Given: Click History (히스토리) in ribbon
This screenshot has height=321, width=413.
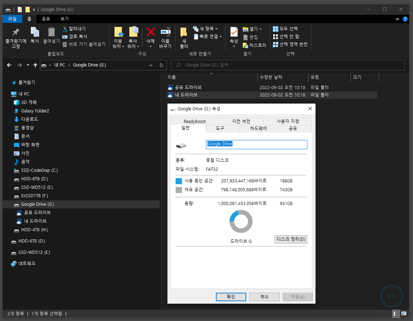Looking at the screenshot, I should point(254,45).
